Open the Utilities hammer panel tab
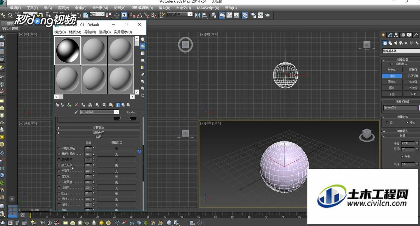 (x=416, y=35)
